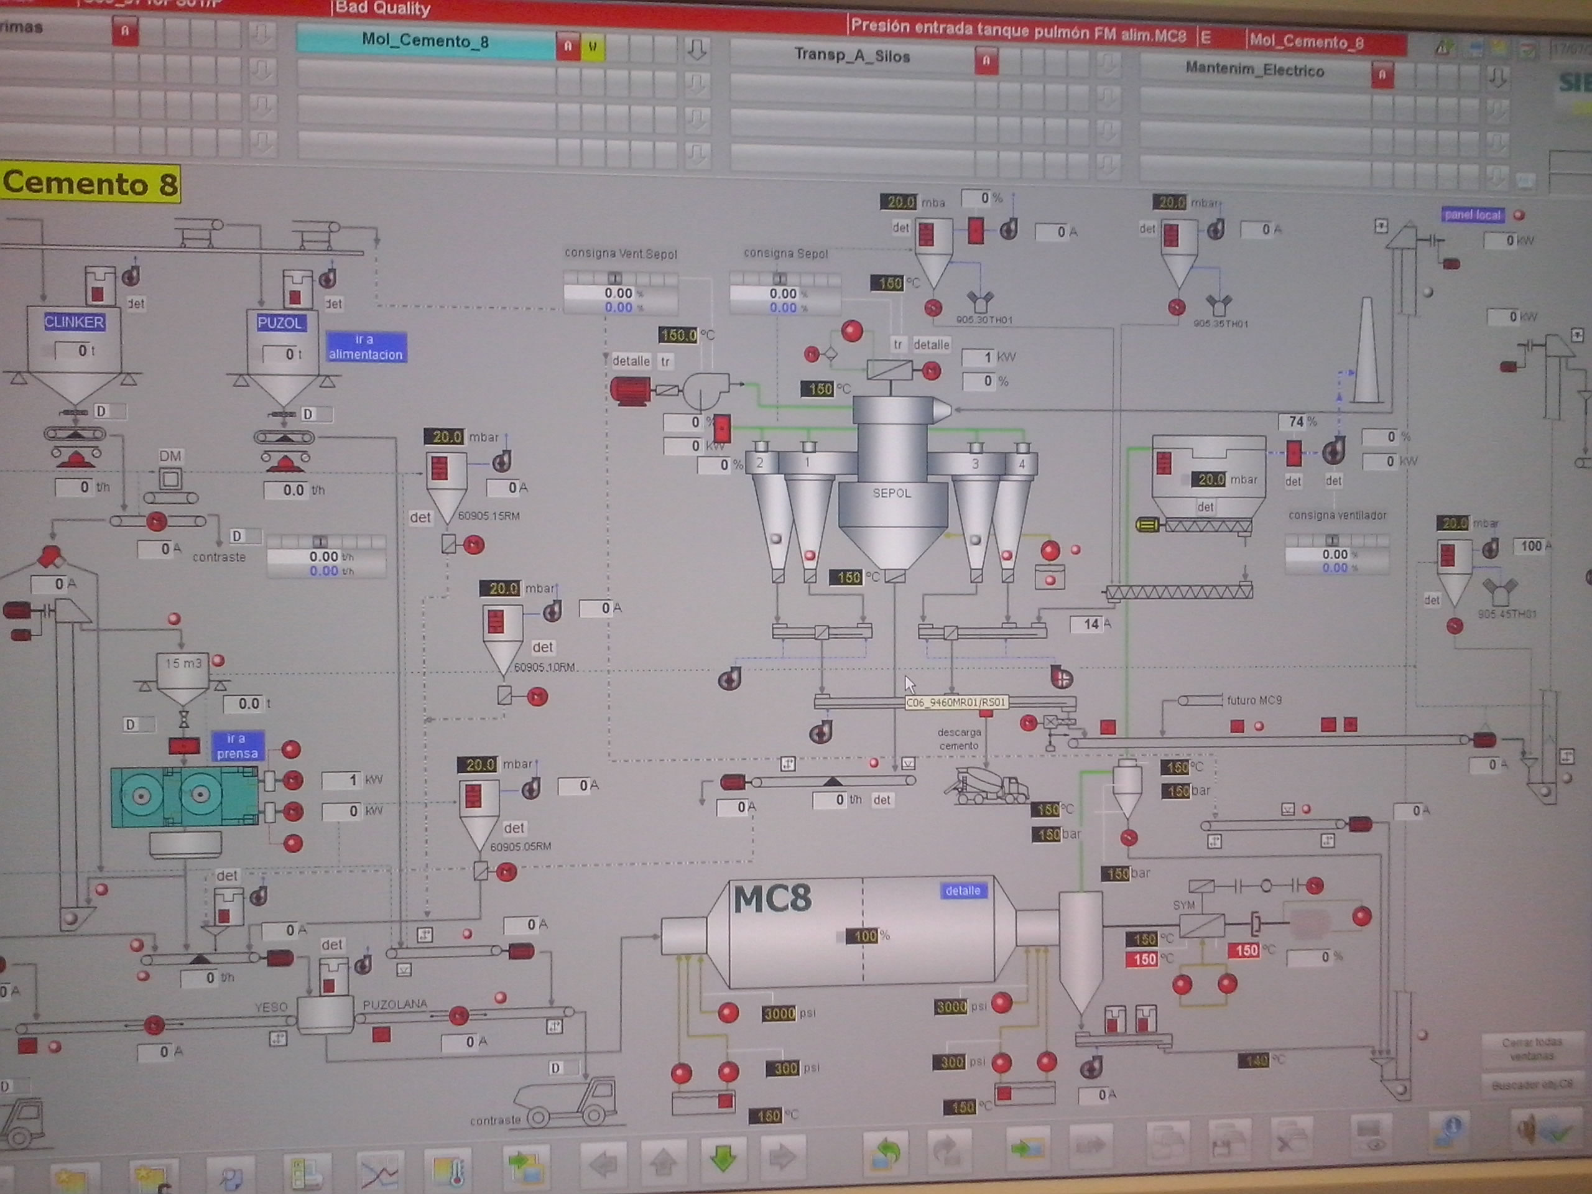Toggle the panel local indicator
1592x1194 pixels.
click(1473, 215)
